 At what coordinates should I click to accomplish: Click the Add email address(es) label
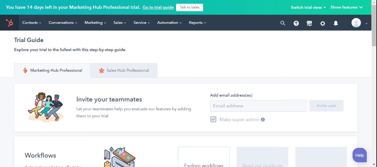[231, 95]
